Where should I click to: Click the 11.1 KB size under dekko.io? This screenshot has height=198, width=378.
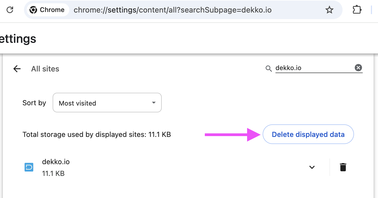click(53, 173)
